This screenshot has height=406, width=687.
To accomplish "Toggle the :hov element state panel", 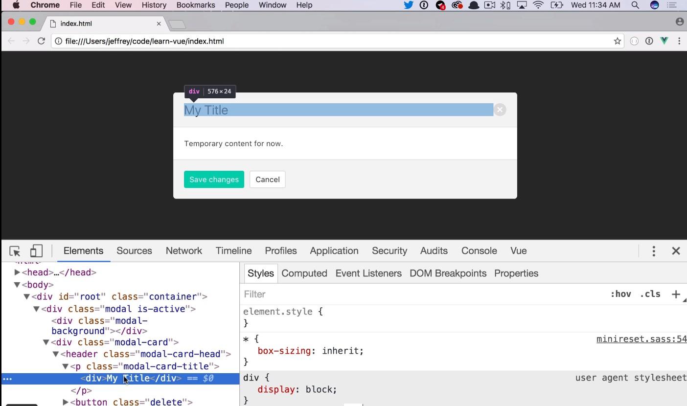I will pos(620,294).
